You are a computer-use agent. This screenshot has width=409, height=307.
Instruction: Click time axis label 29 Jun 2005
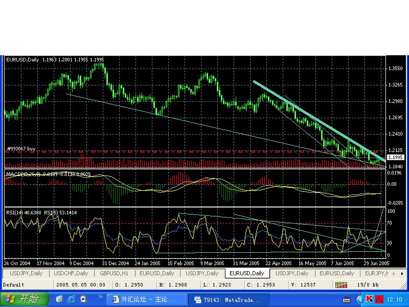tap(376, 263)
